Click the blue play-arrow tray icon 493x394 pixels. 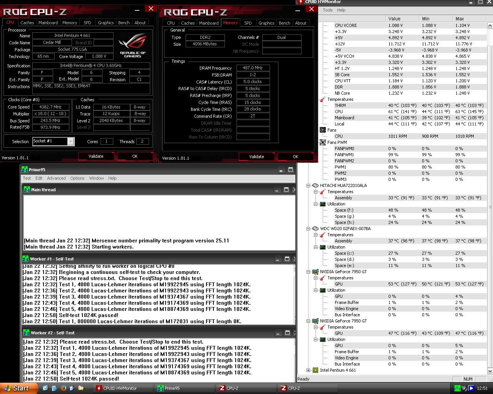(471, 388)
